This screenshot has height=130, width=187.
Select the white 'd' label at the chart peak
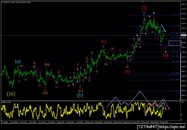coord(154,13)
